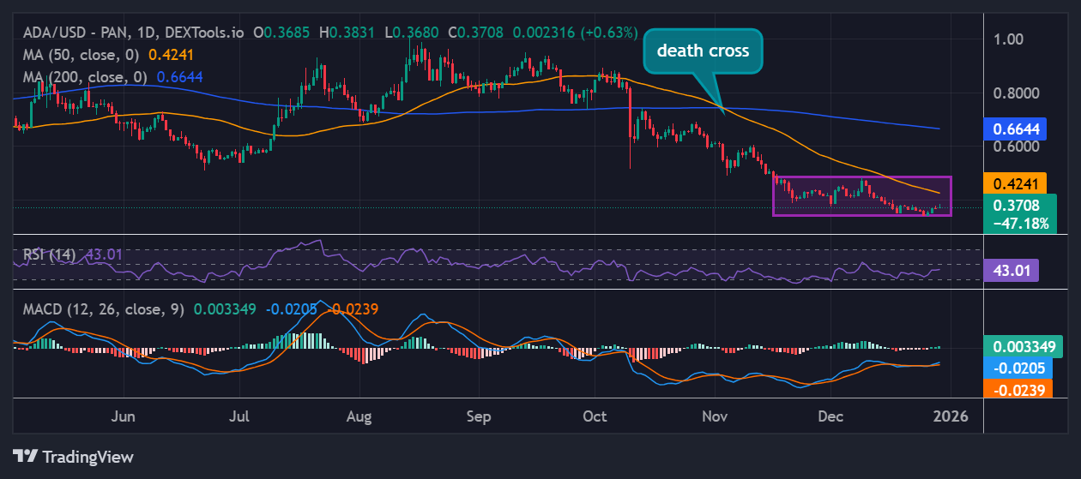Click the blue 0.6644 price axis tag
Screen dimensions: 1081x479
1016,129
